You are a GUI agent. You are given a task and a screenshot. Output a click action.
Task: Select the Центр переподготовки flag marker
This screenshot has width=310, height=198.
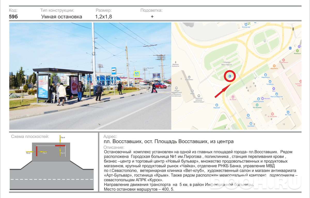point(176,88)
